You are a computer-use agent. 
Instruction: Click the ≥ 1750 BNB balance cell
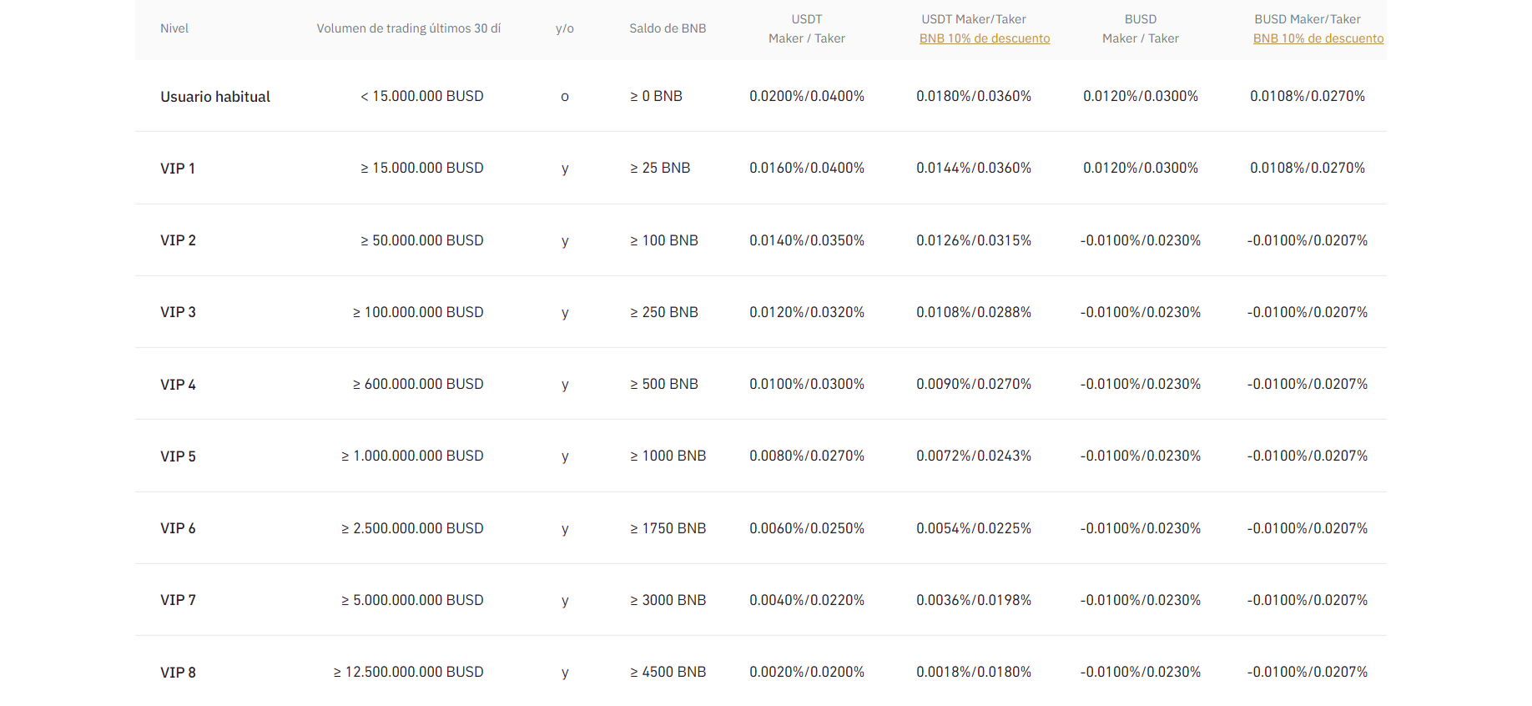[668, 528]
